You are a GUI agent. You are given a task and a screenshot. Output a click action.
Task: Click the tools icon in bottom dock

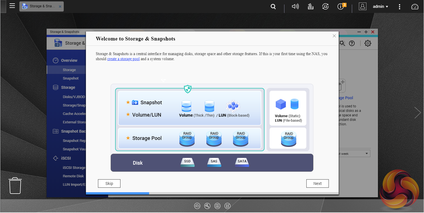(x=207, y=206)
